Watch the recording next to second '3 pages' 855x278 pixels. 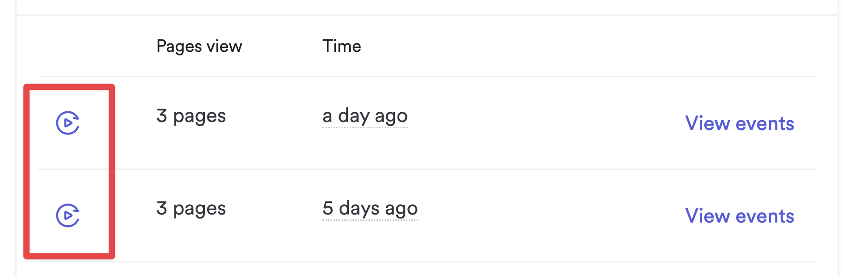68,215
